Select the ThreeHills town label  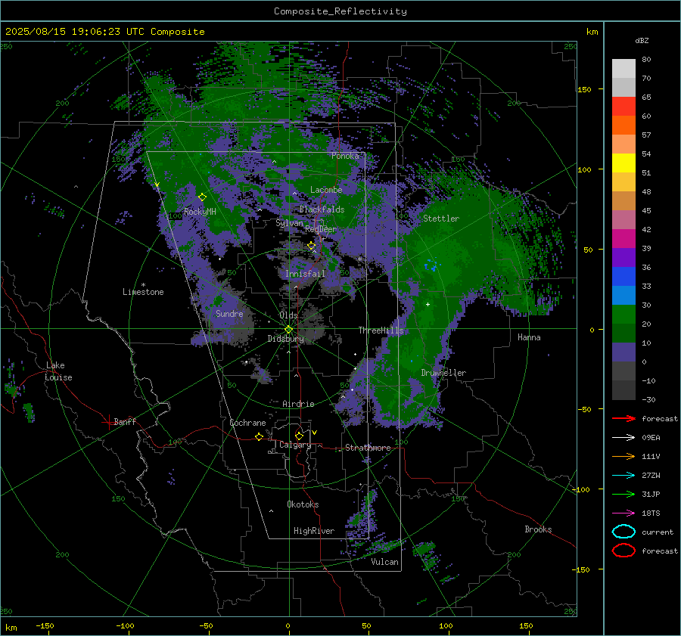pos(381,330)
